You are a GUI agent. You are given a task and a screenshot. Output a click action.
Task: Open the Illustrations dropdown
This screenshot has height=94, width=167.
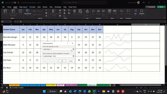[28, 13]
